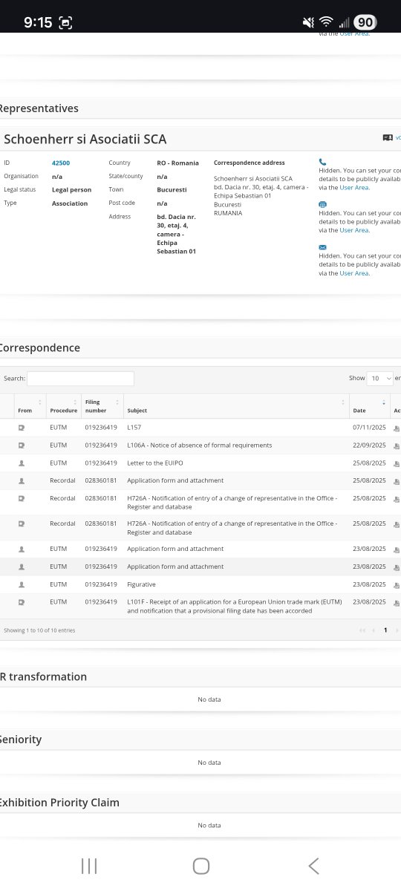Sort correspondence by the Procedure column
The height and width of the screenshot is (891, 401).
tap(63, 406)
